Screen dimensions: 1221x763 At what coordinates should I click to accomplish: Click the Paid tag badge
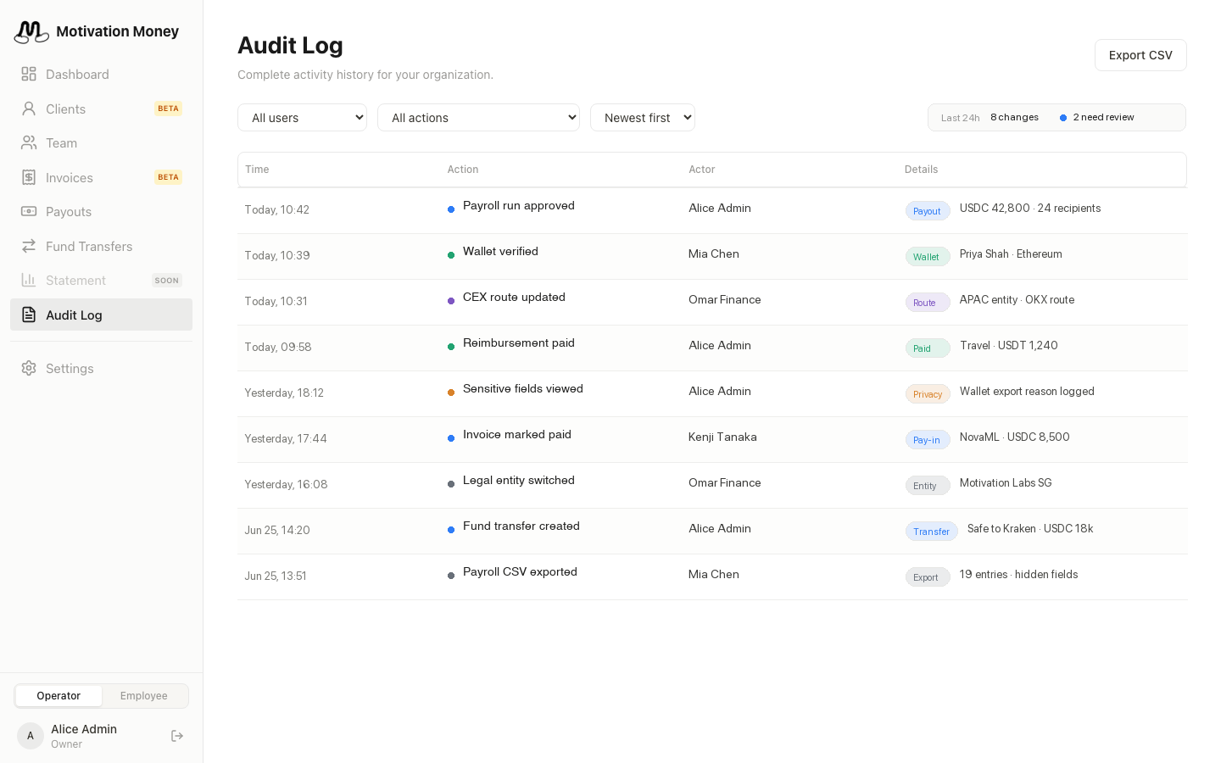(x=927, y=348)
